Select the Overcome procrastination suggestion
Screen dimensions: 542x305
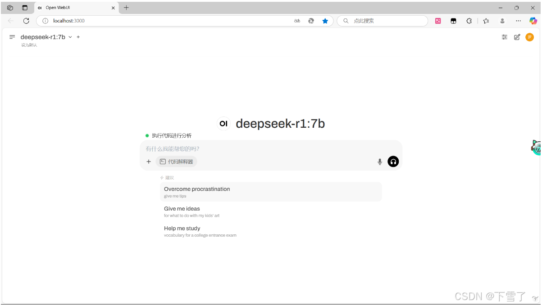tap(271, 192)
